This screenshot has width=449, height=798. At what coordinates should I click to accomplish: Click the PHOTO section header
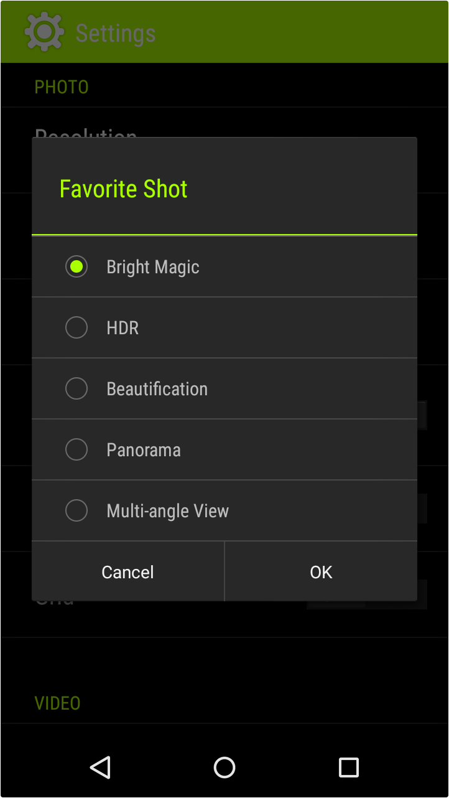[62, 87]
